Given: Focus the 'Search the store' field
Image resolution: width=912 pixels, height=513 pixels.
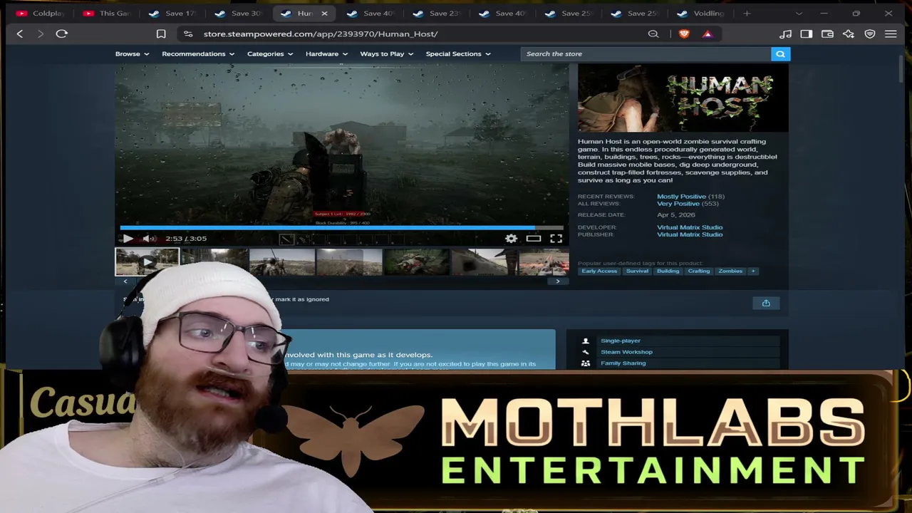Looking at the screenshot, I should point(646,53).
